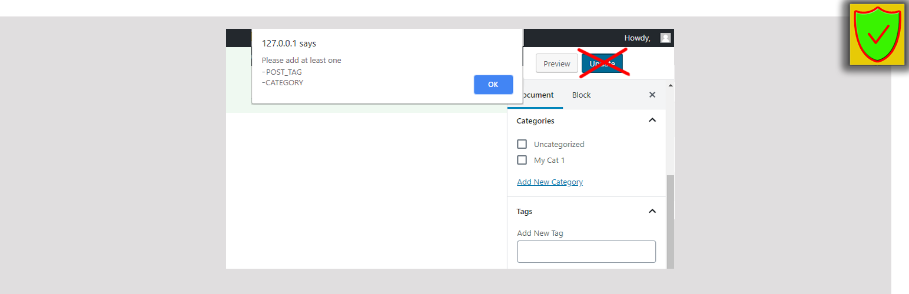The width and height of the screenshot is (909, 294).
Task: Click the -CATEGORY message line
Action: tap(283, 83)
